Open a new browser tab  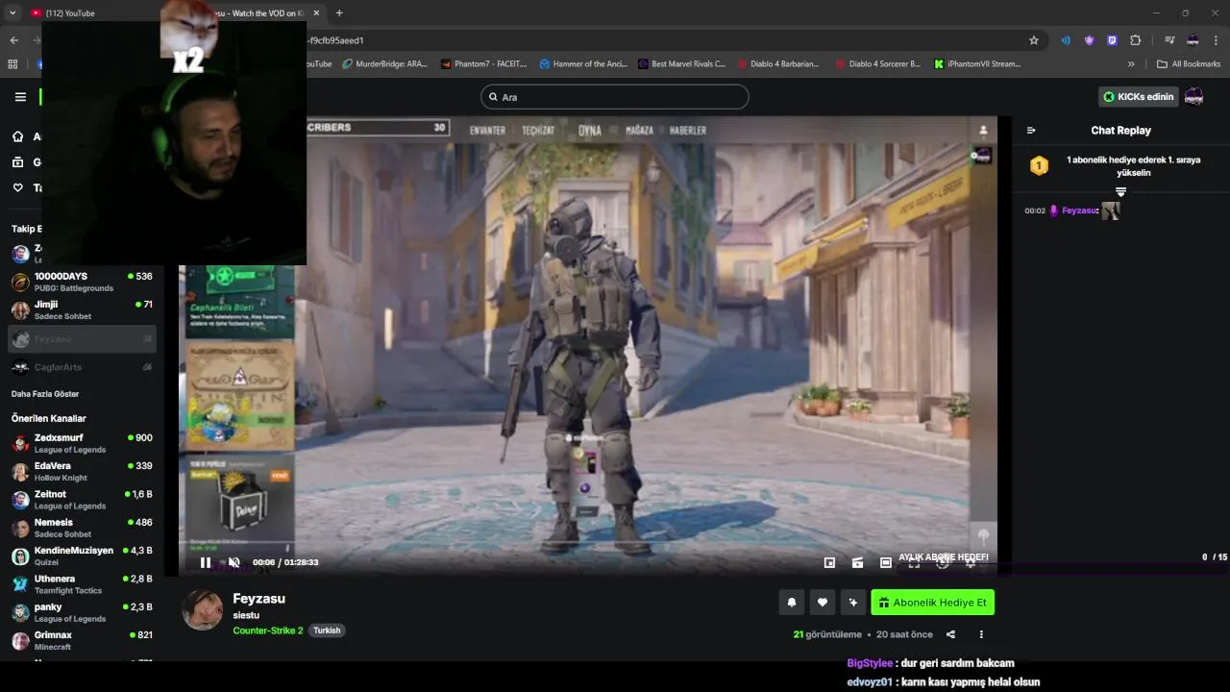point(339,13)
